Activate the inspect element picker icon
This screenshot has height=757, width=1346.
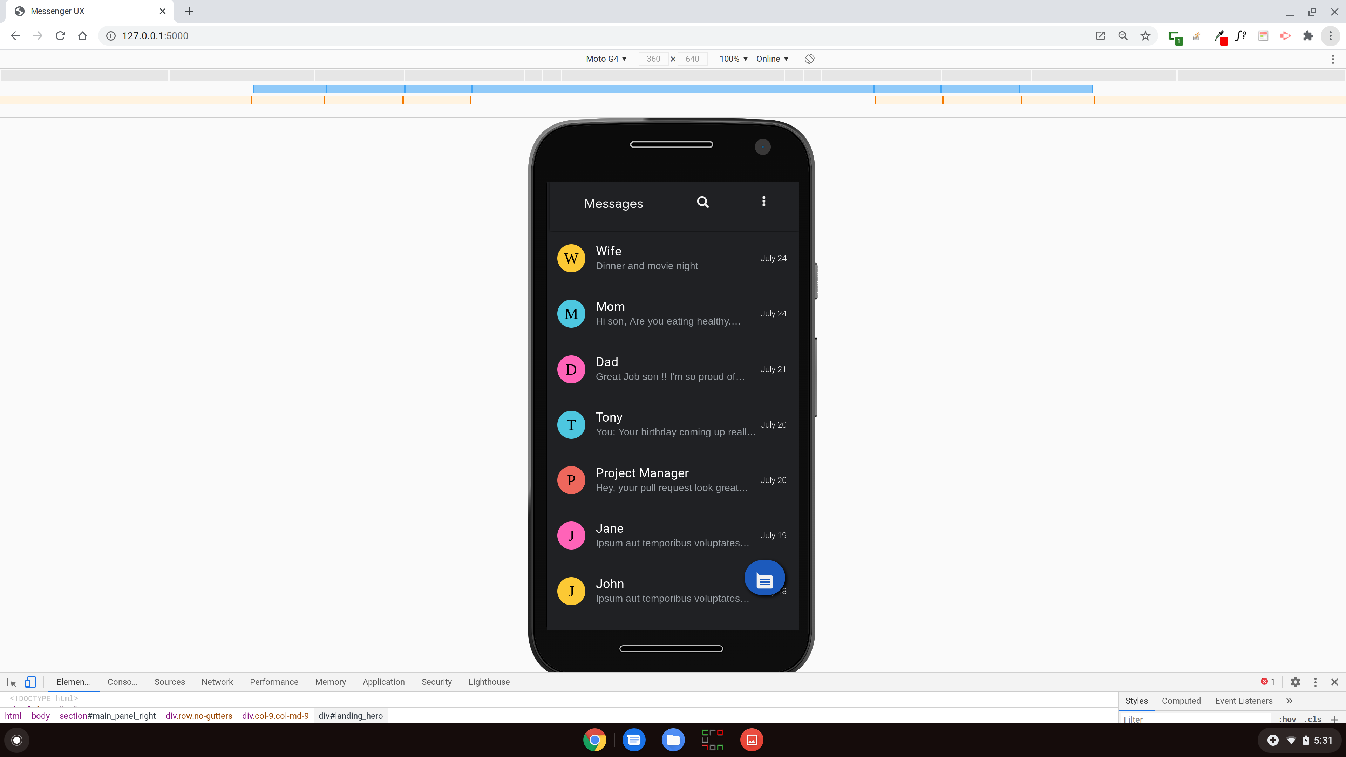pos(12,682)
